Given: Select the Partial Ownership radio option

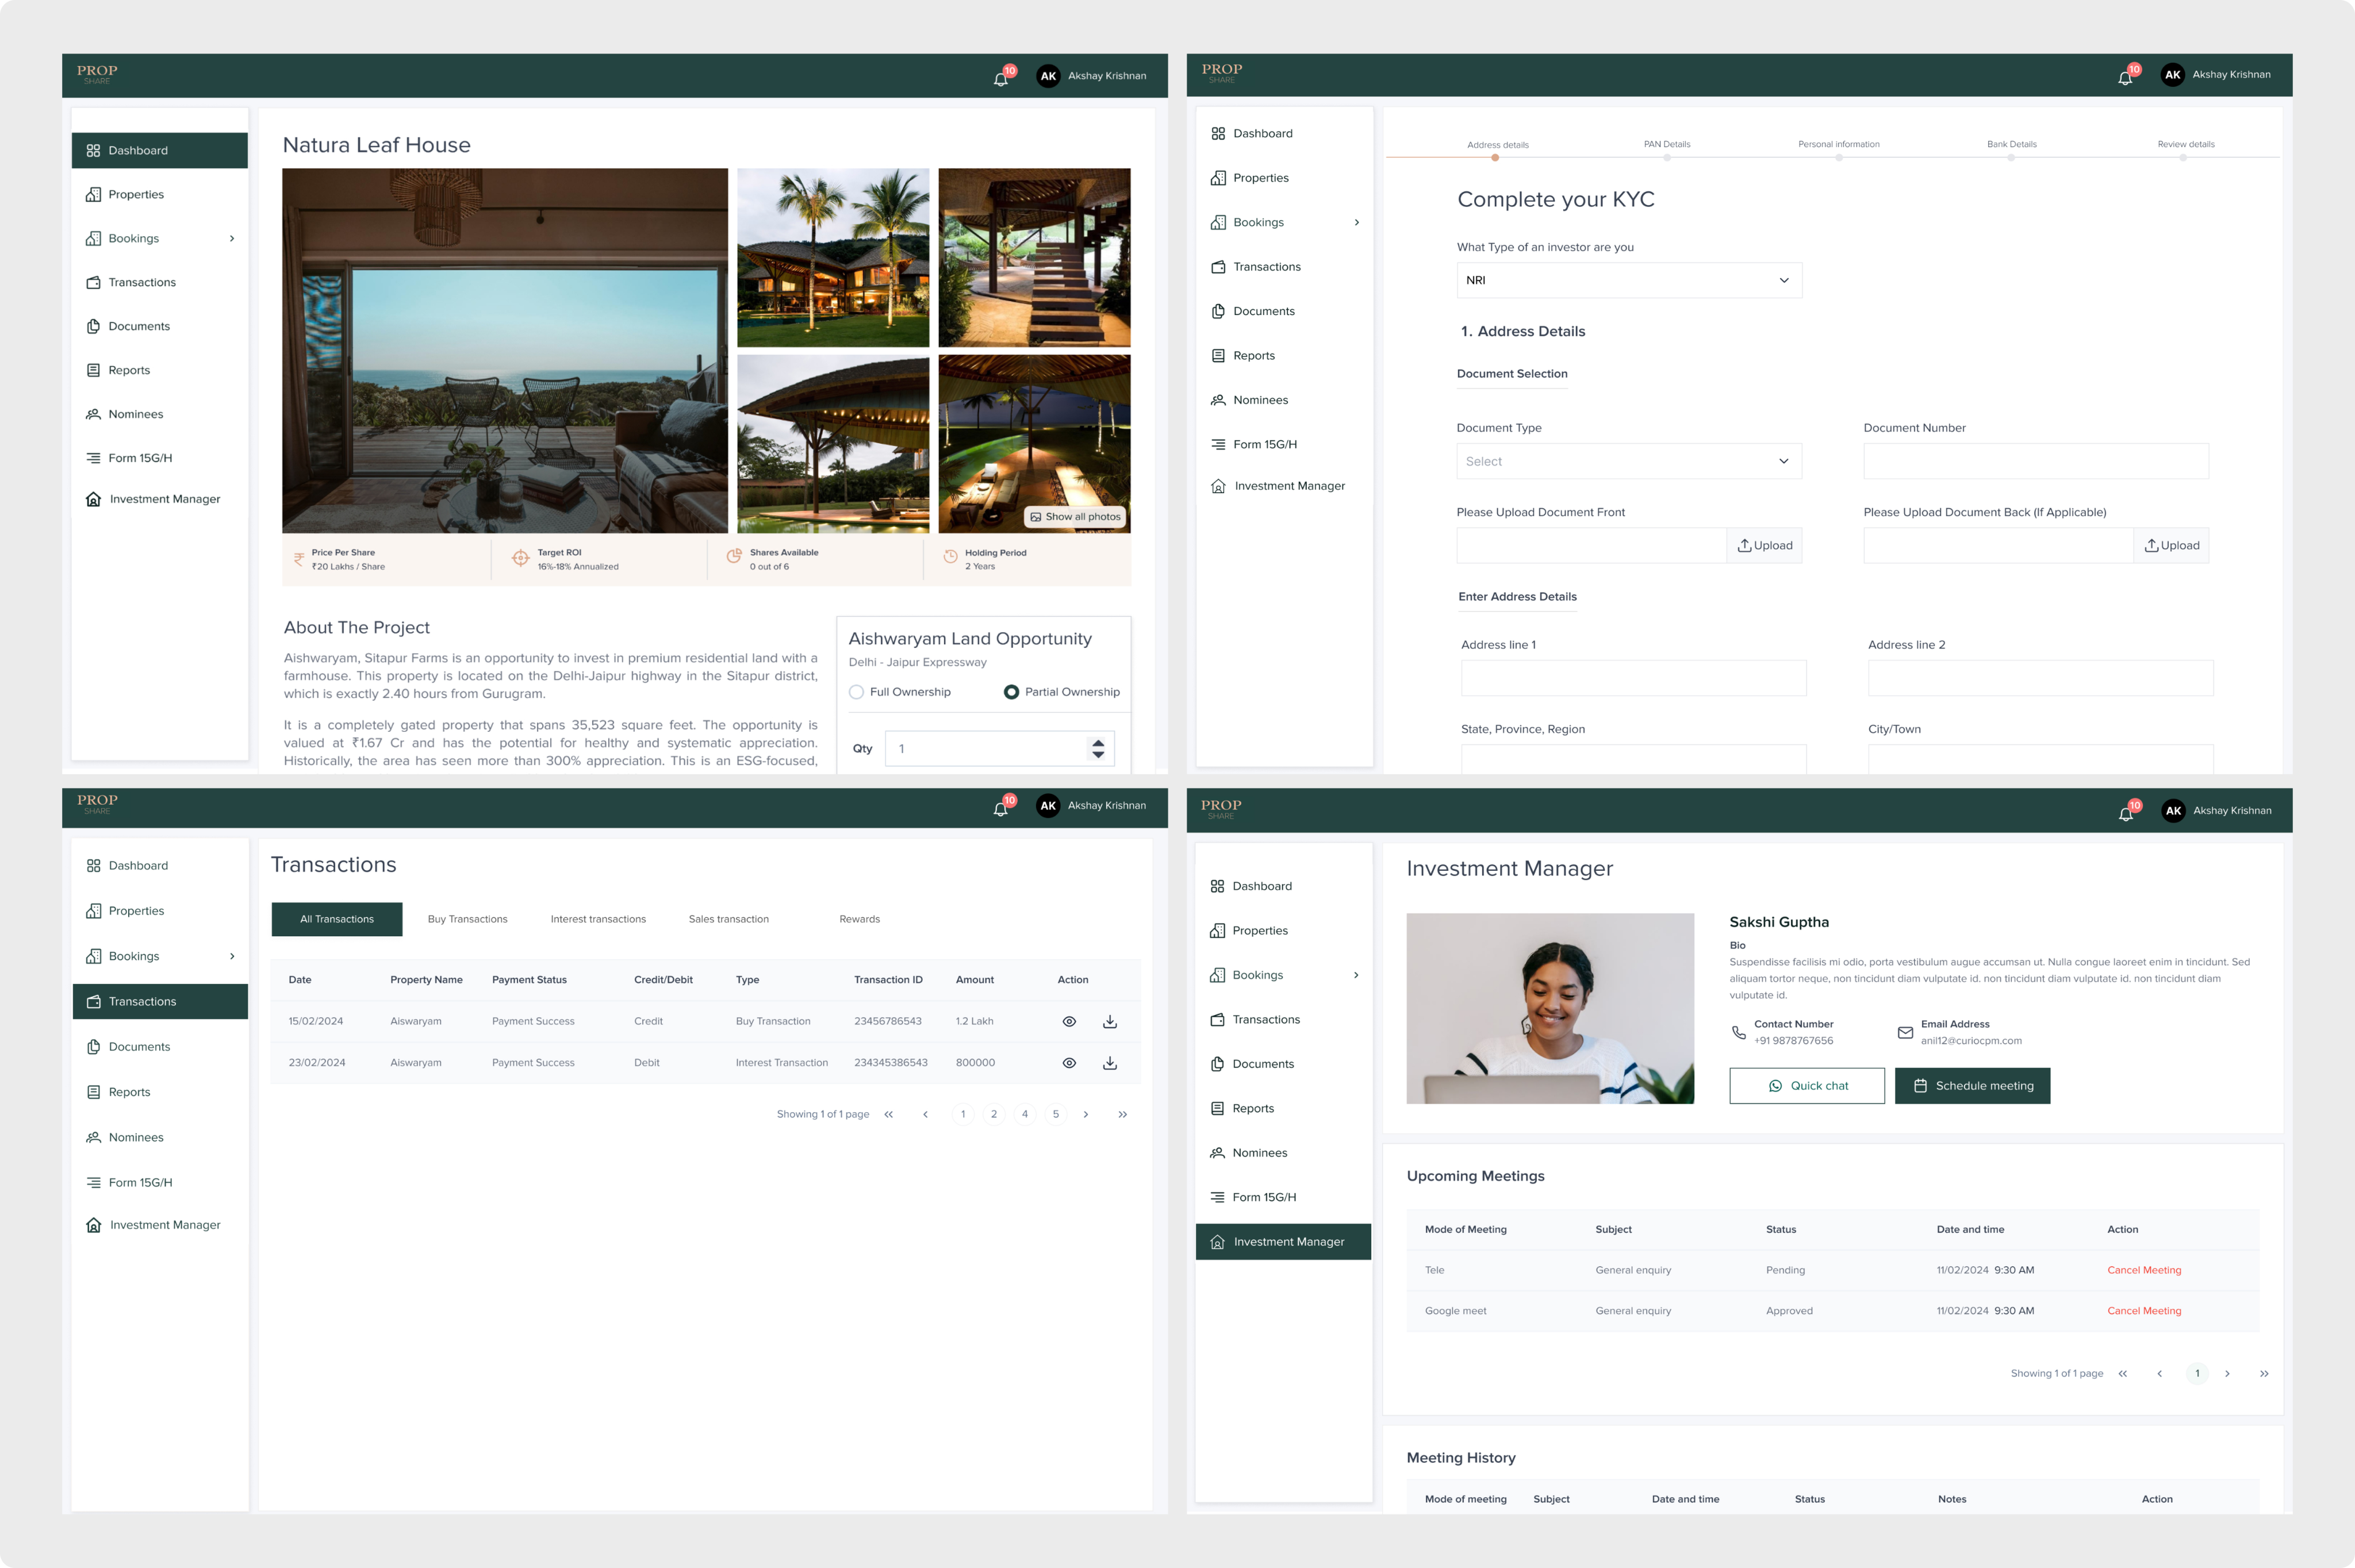Looking at the screenshot, I should 1011,692.
